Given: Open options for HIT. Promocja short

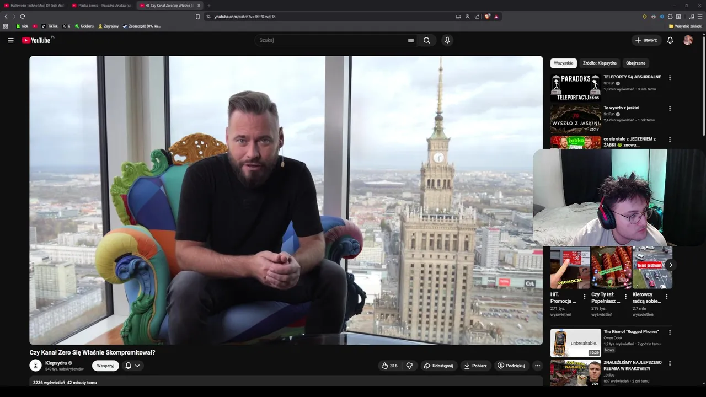Looking at the screenshot, I should (585, 297).
